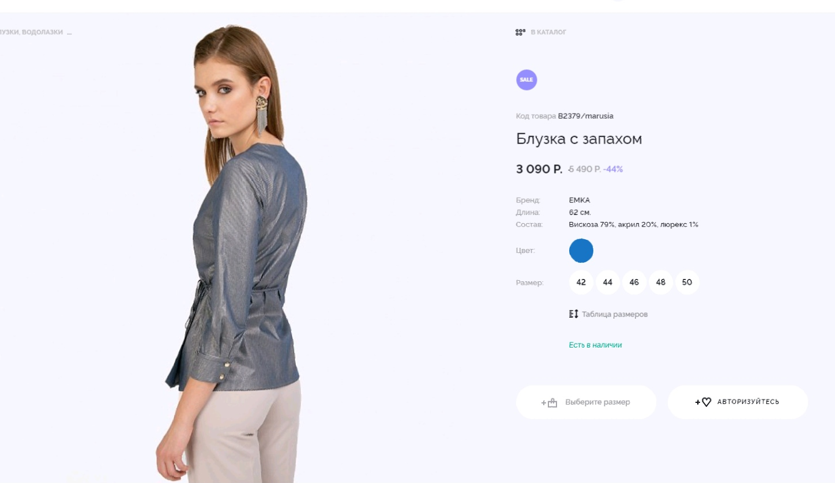Click the purple SALE badge

526,80
